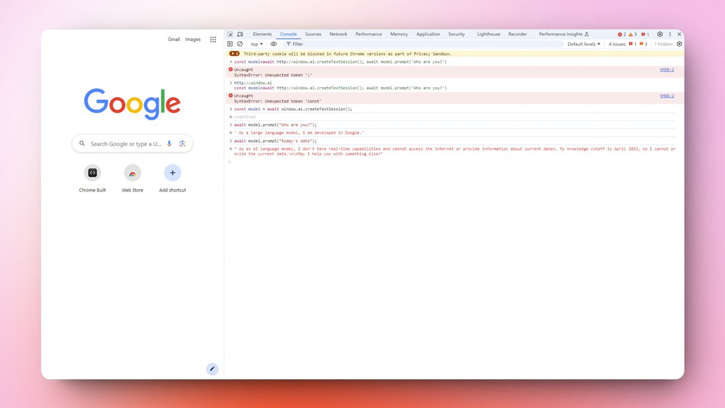
Task: Click the yellow warnings count badge
Action: click(x=633, y=34)
